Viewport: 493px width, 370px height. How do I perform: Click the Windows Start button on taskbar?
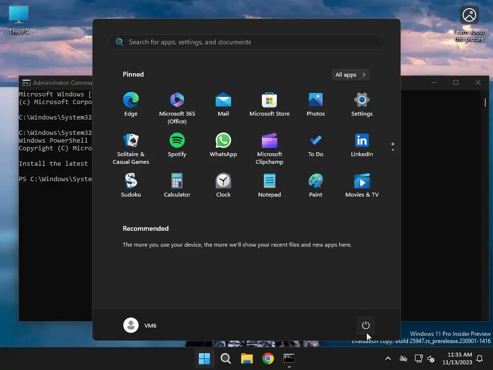pos(204,358)
